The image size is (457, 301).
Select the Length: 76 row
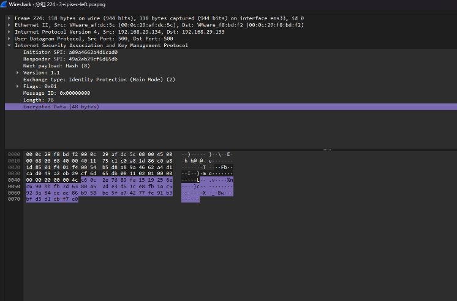click(x=38, y=100)
